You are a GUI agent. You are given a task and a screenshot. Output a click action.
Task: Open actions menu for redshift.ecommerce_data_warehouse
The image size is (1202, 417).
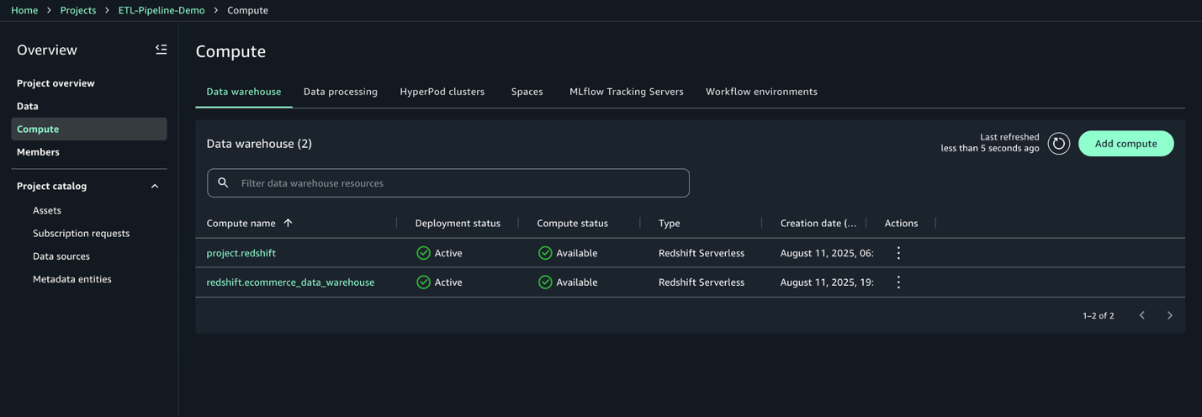tap(898, 282)
